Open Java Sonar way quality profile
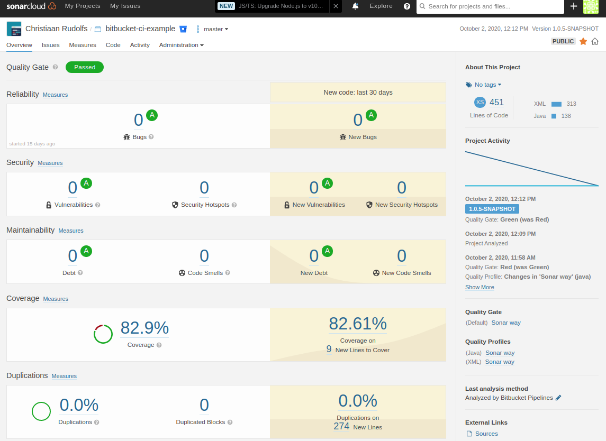 500,353
